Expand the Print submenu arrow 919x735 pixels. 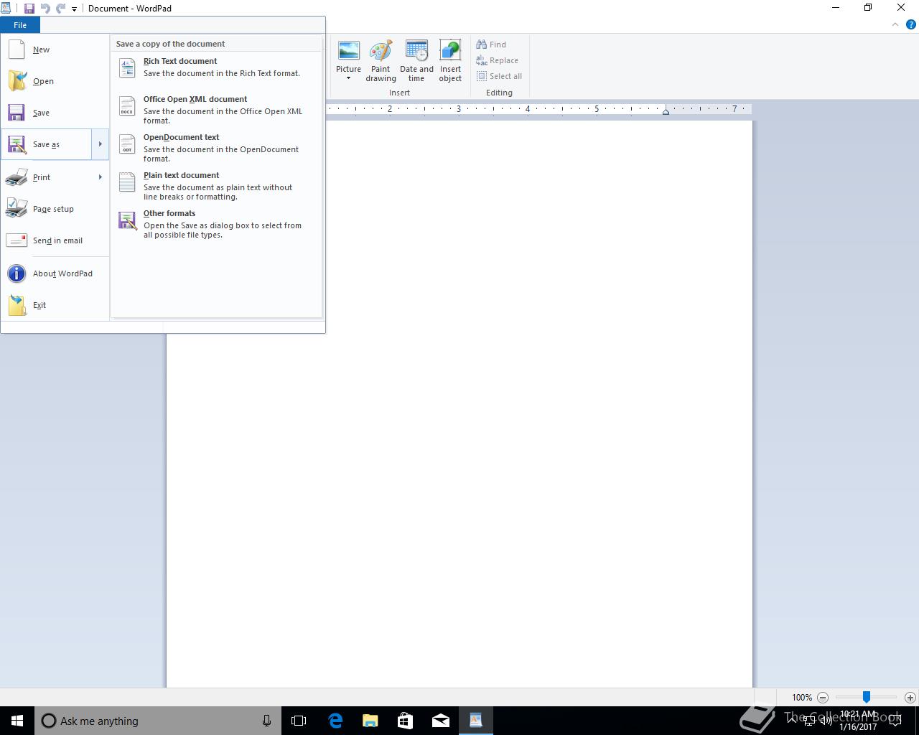tap(100, 177)
